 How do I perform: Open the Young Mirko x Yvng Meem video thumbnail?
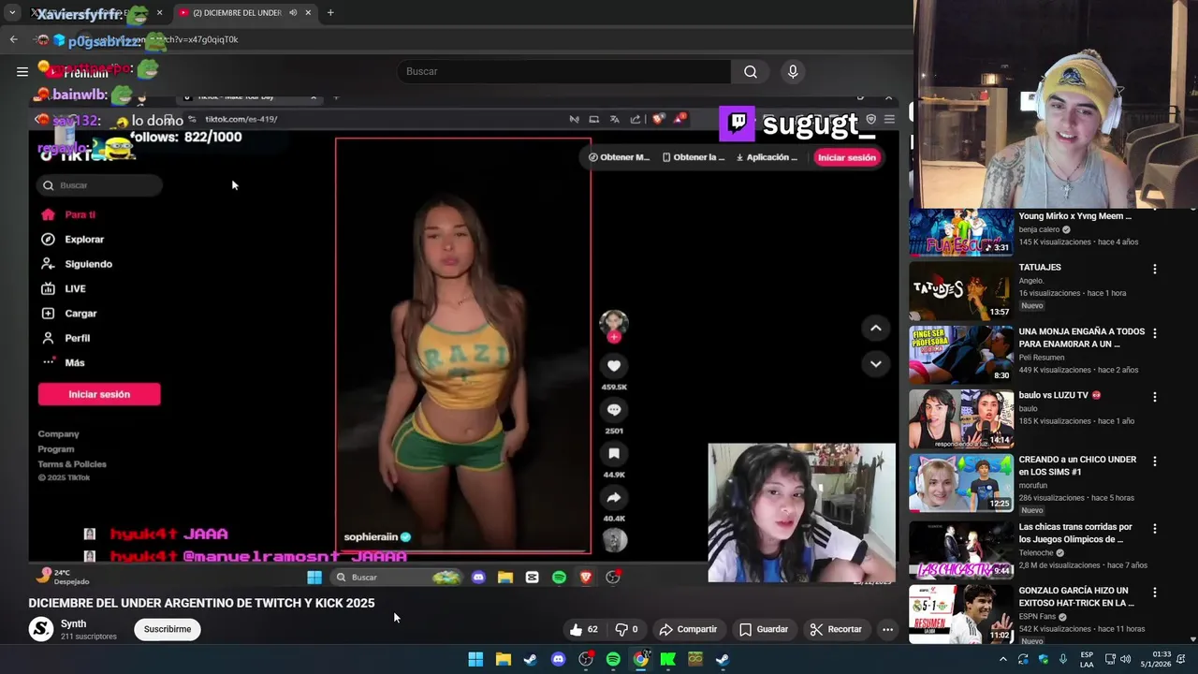coord(961,231)
